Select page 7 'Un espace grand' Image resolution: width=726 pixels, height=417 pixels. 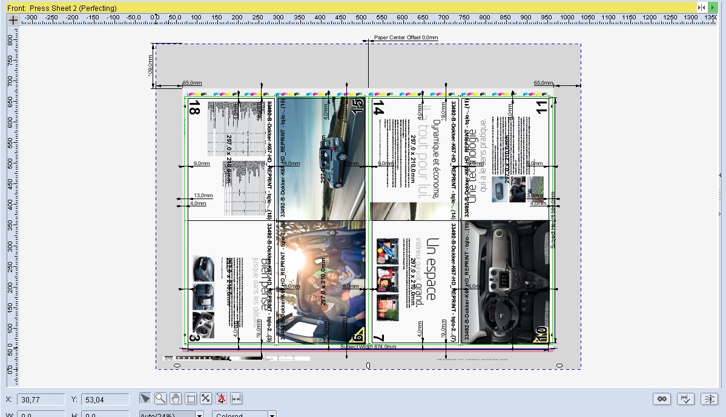[415, 282]
